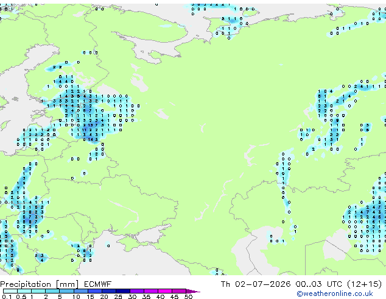Click the "00..03 UTC" time range text
This screenshot has width=386, height=299.
319,284
